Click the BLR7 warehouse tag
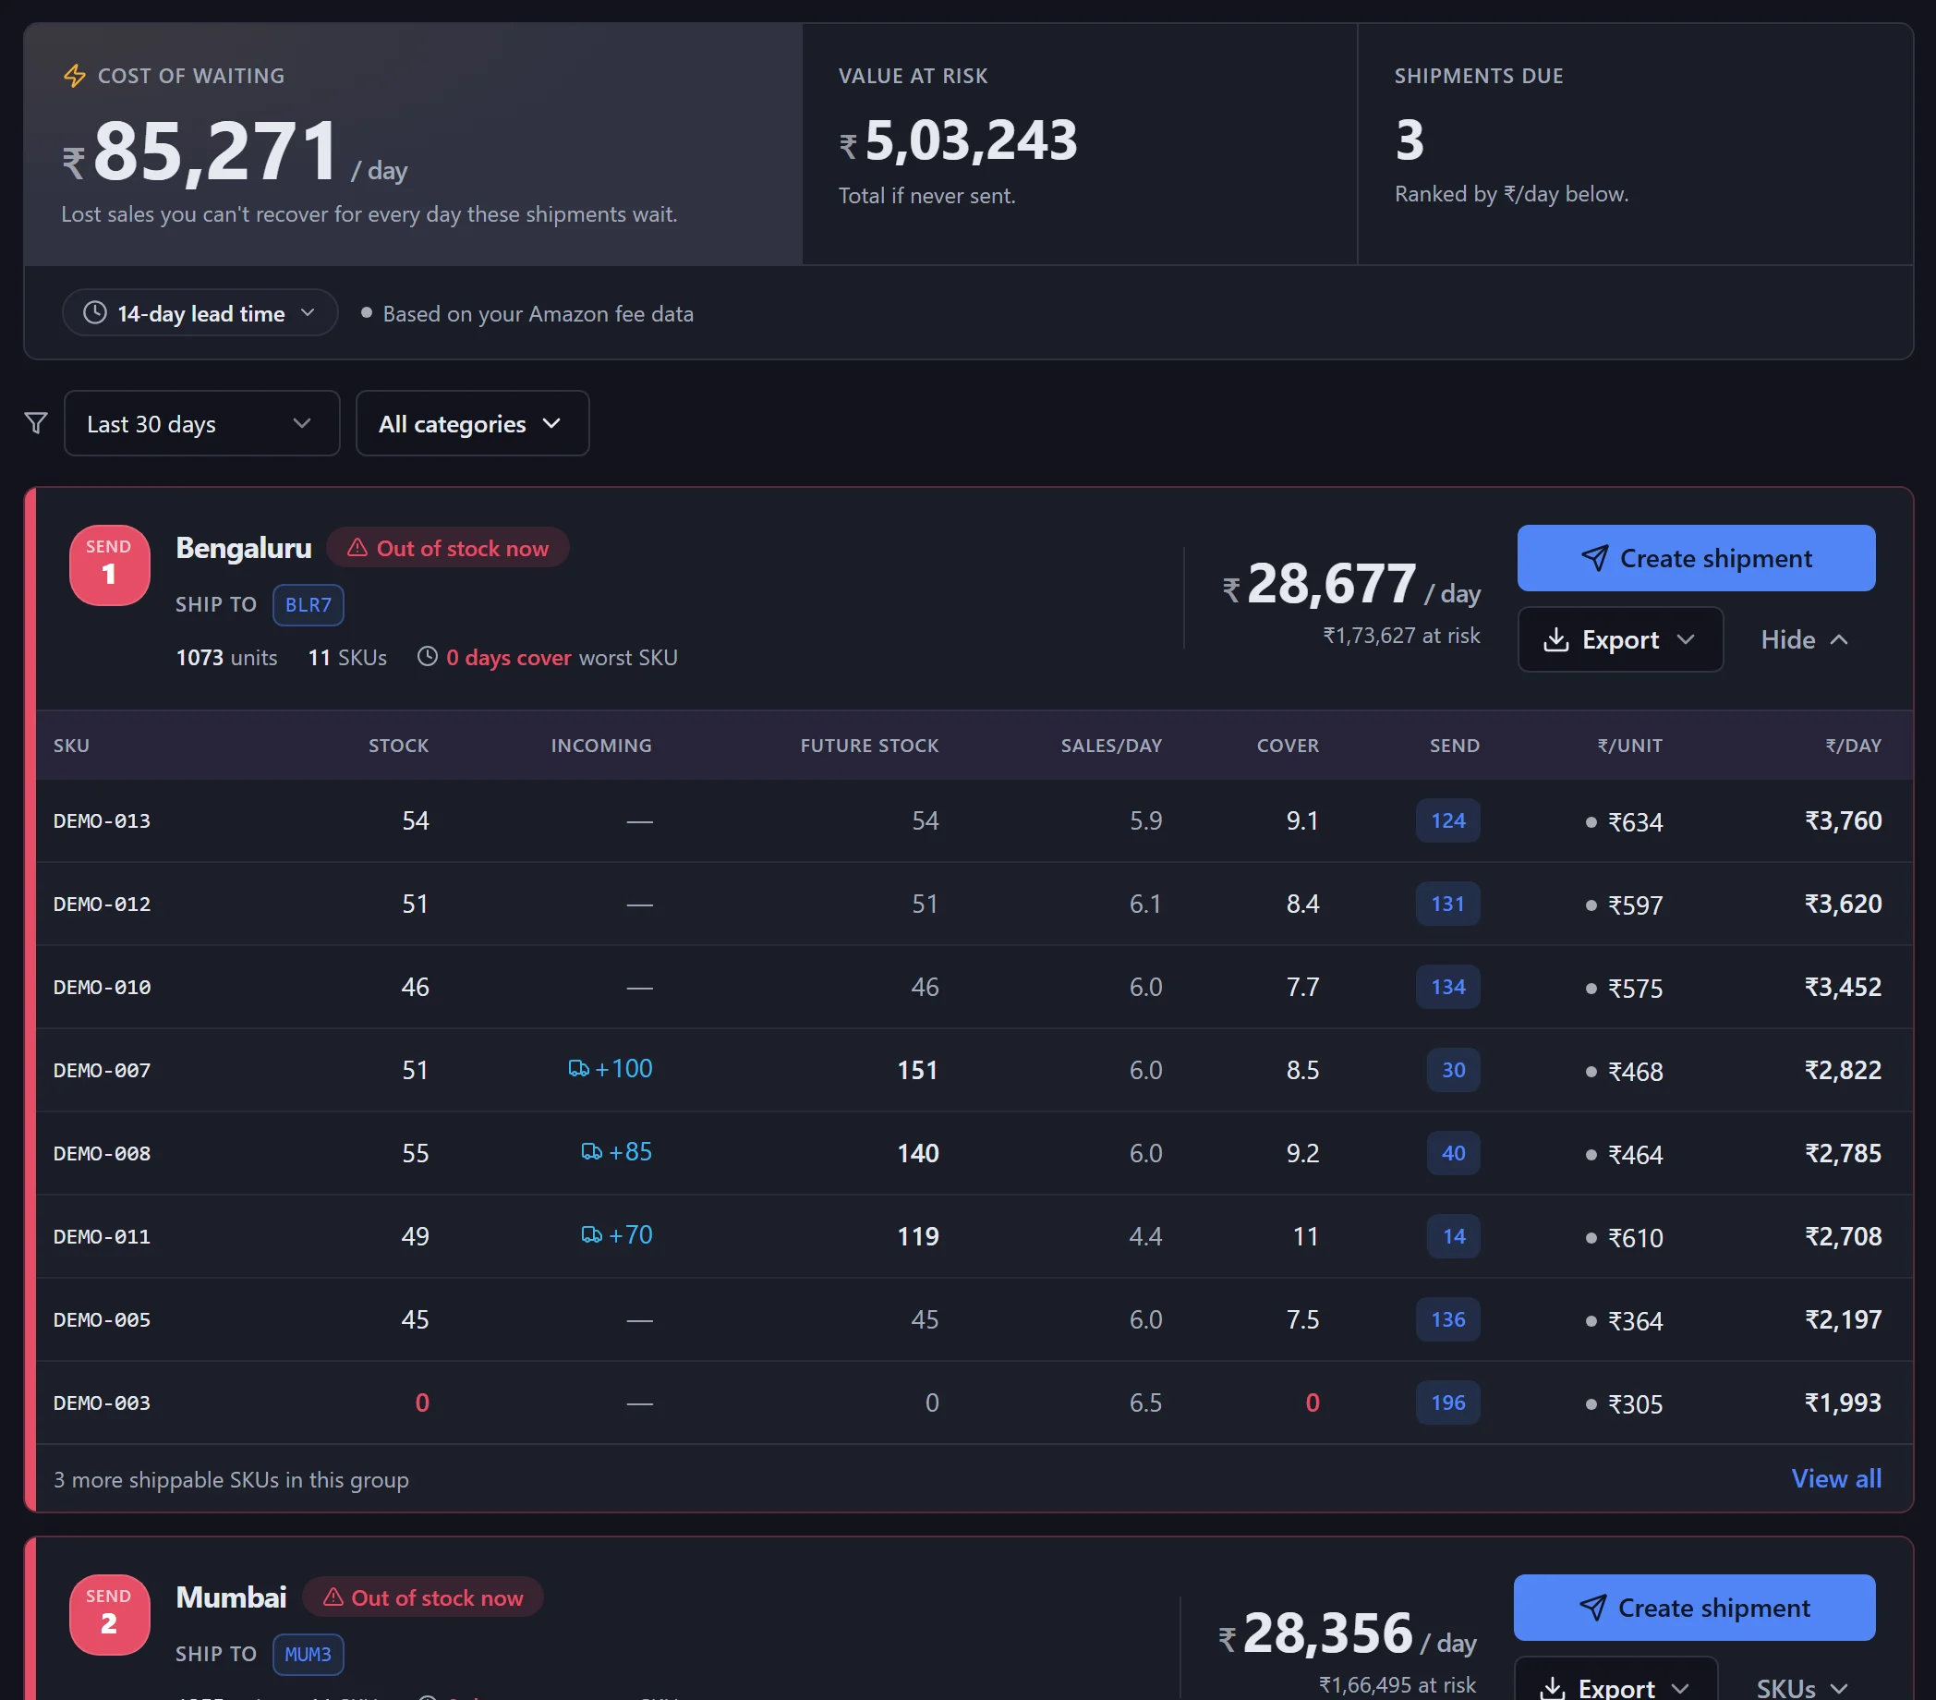1936x1700 pixels. 308,604
